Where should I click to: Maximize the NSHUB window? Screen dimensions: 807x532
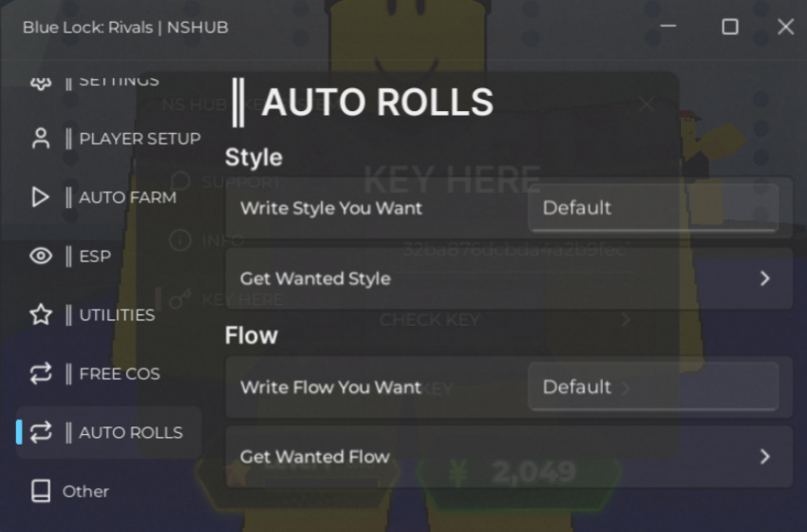point(730,27)
